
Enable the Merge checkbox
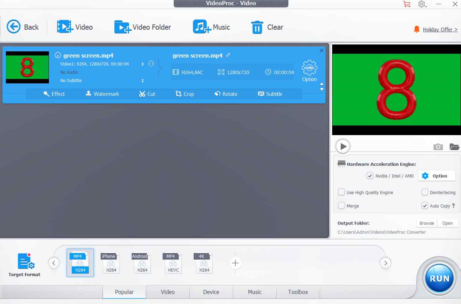coord(341,206)
